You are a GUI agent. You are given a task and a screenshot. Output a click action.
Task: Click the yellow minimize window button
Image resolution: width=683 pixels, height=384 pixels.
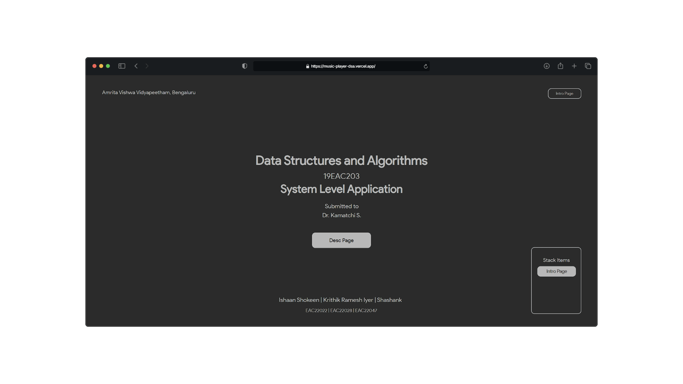[101, 66]
